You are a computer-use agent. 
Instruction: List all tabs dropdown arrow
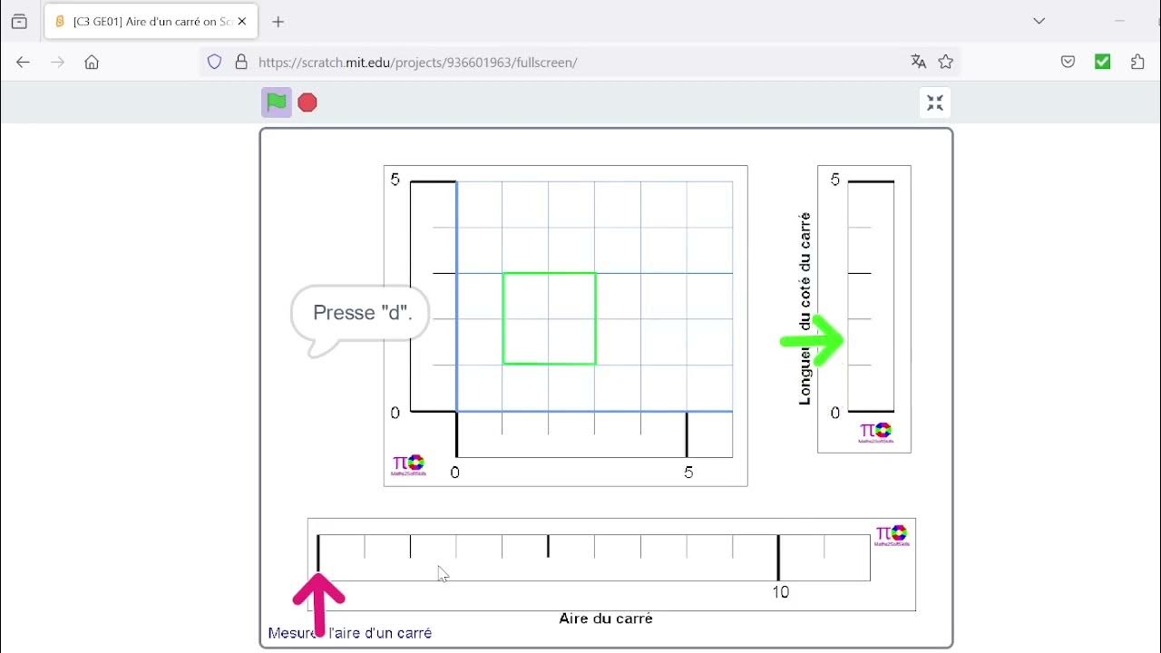[1039, 21]
